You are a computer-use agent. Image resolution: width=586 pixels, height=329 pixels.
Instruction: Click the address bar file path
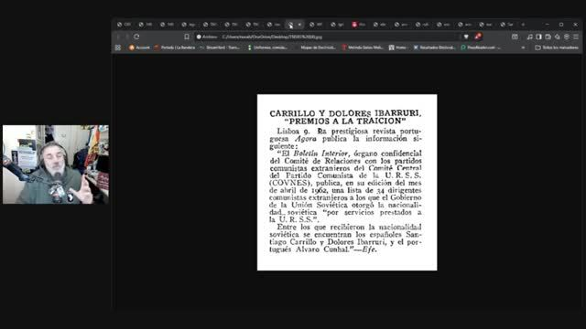[x=272, y=37]
